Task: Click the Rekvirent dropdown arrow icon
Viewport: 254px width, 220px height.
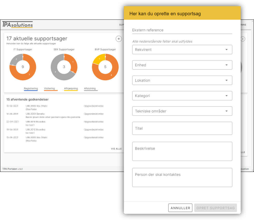Action: (226, 50)
